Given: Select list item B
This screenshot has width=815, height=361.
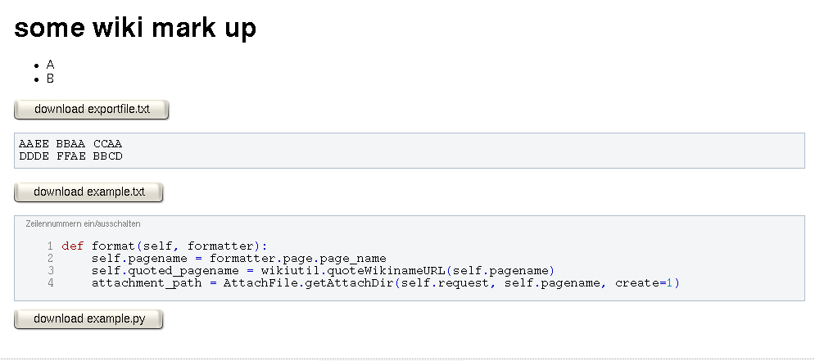Looking at the screenshot, I should coord(51,79).
